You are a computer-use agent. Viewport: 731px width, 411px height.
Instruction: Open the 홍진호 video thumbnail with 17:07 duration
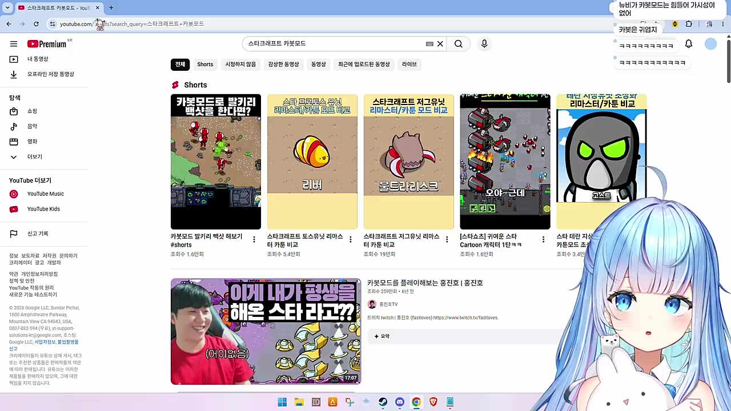tap(266, 332)
